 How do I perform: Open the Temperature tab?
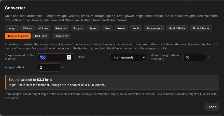154,28
